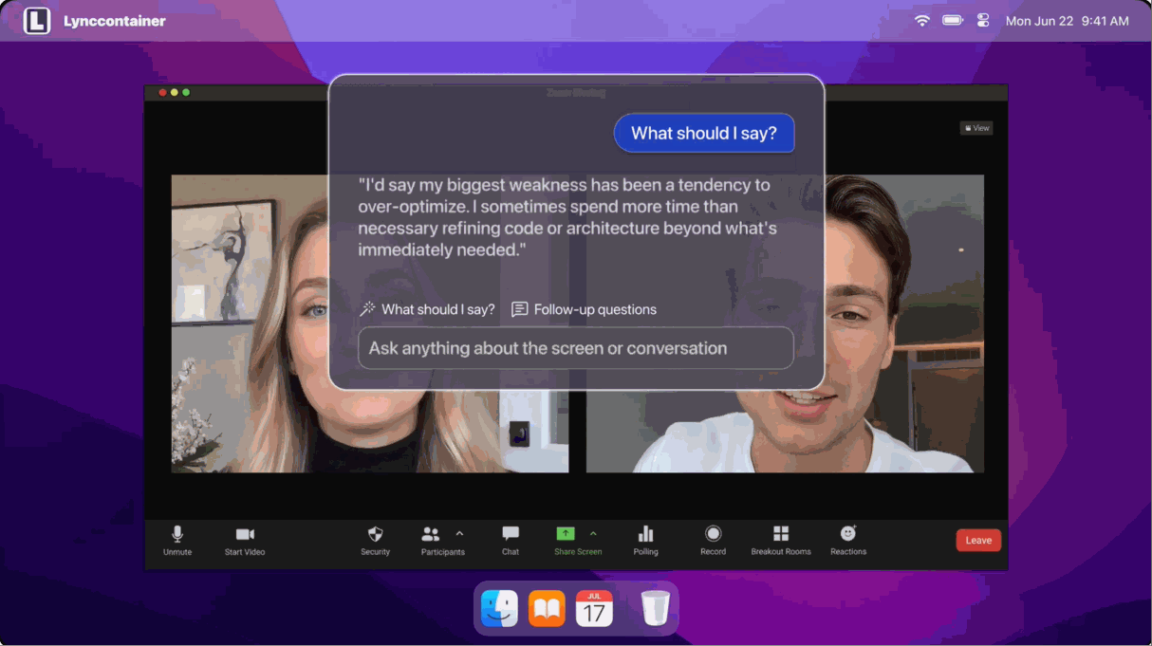Screen dimensions: 1152x646
Task: Click the red Leave button
Action: [978, 540]
